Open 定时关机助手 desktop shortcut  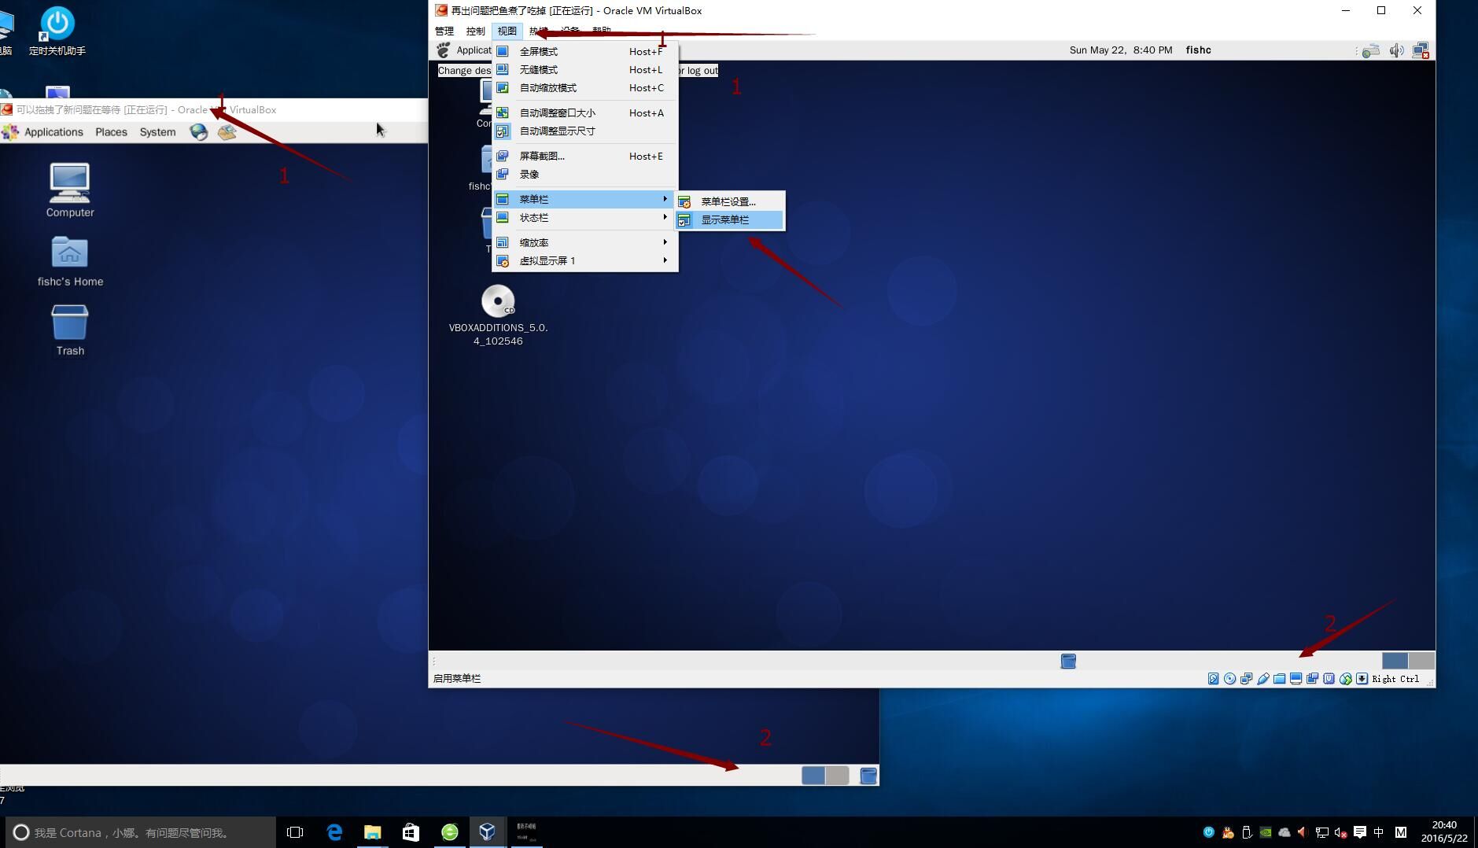(x=57, y=31)
